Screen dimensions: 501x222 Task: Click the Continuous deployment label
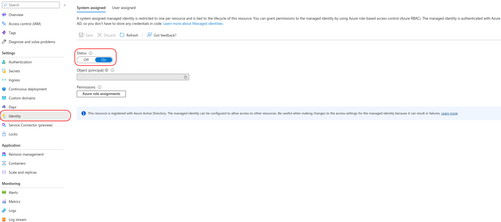tap(28, 89)
